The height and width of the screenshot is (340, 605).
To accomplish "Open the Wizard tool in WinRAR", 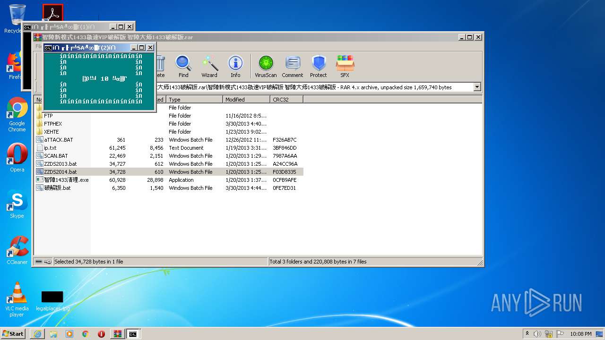I will pyautogui.click(x=209, y=66).
